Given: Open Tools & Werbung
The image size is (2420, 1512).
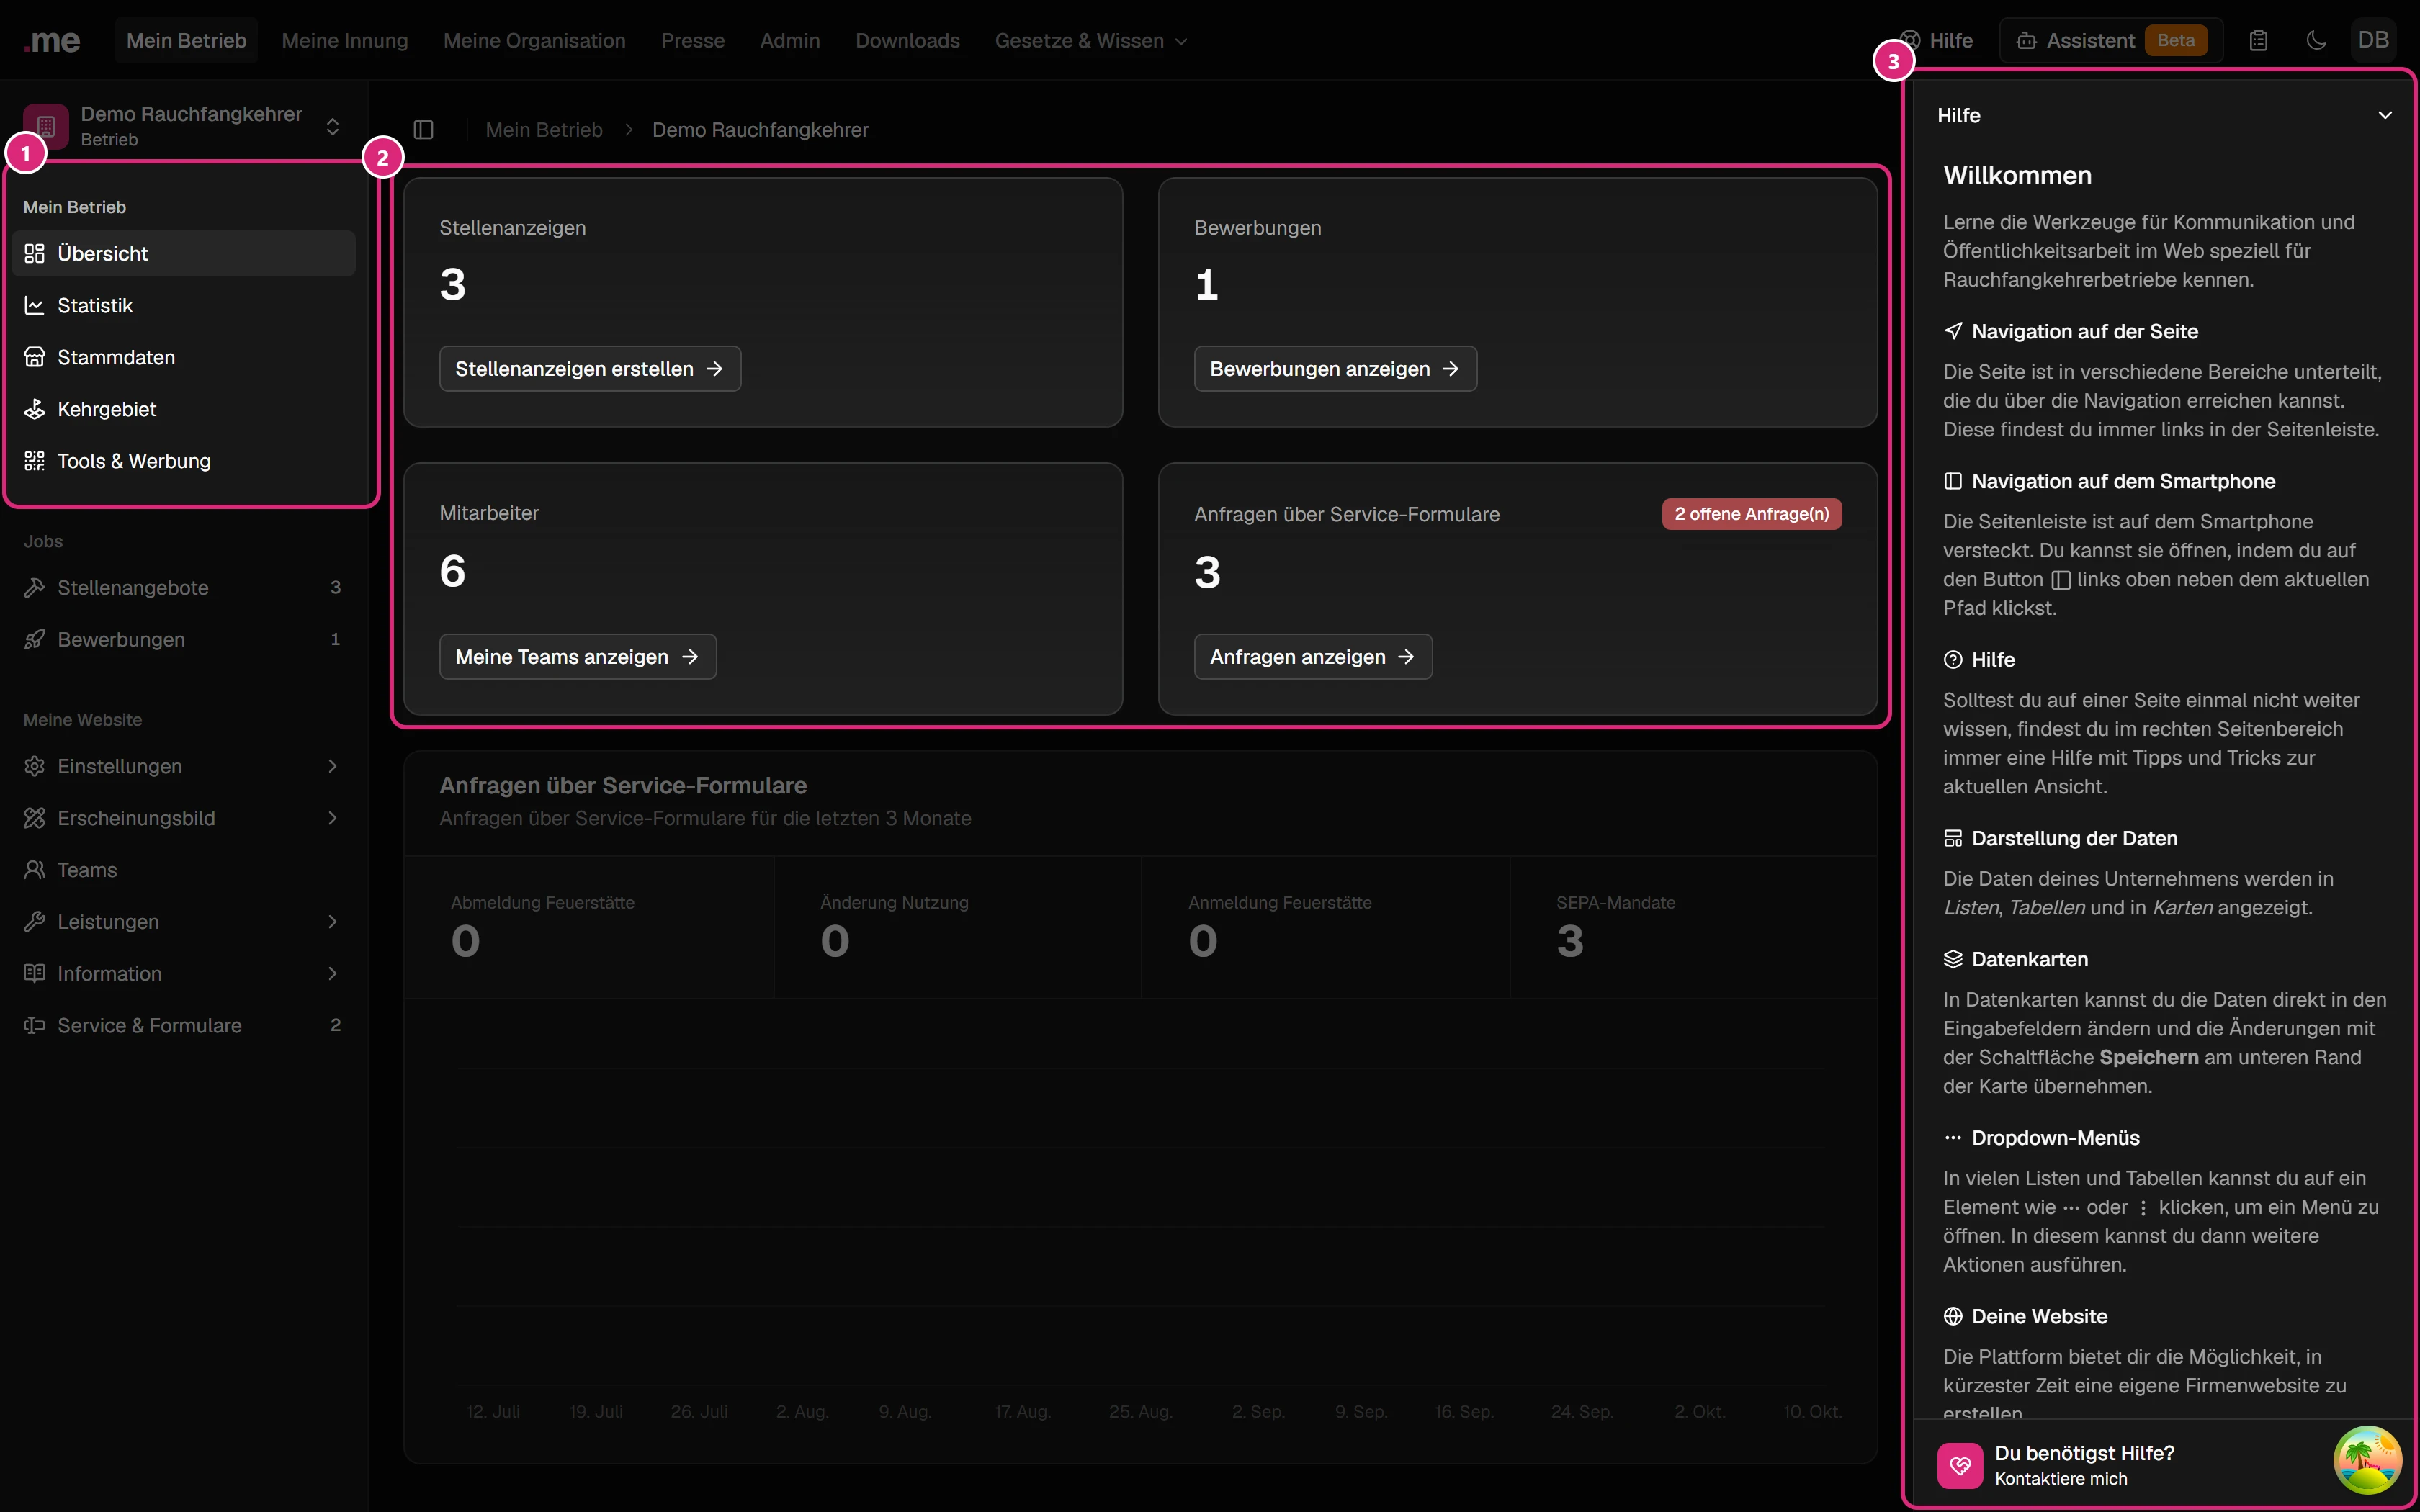Looking at the screenshot, I should coord(184,462).
